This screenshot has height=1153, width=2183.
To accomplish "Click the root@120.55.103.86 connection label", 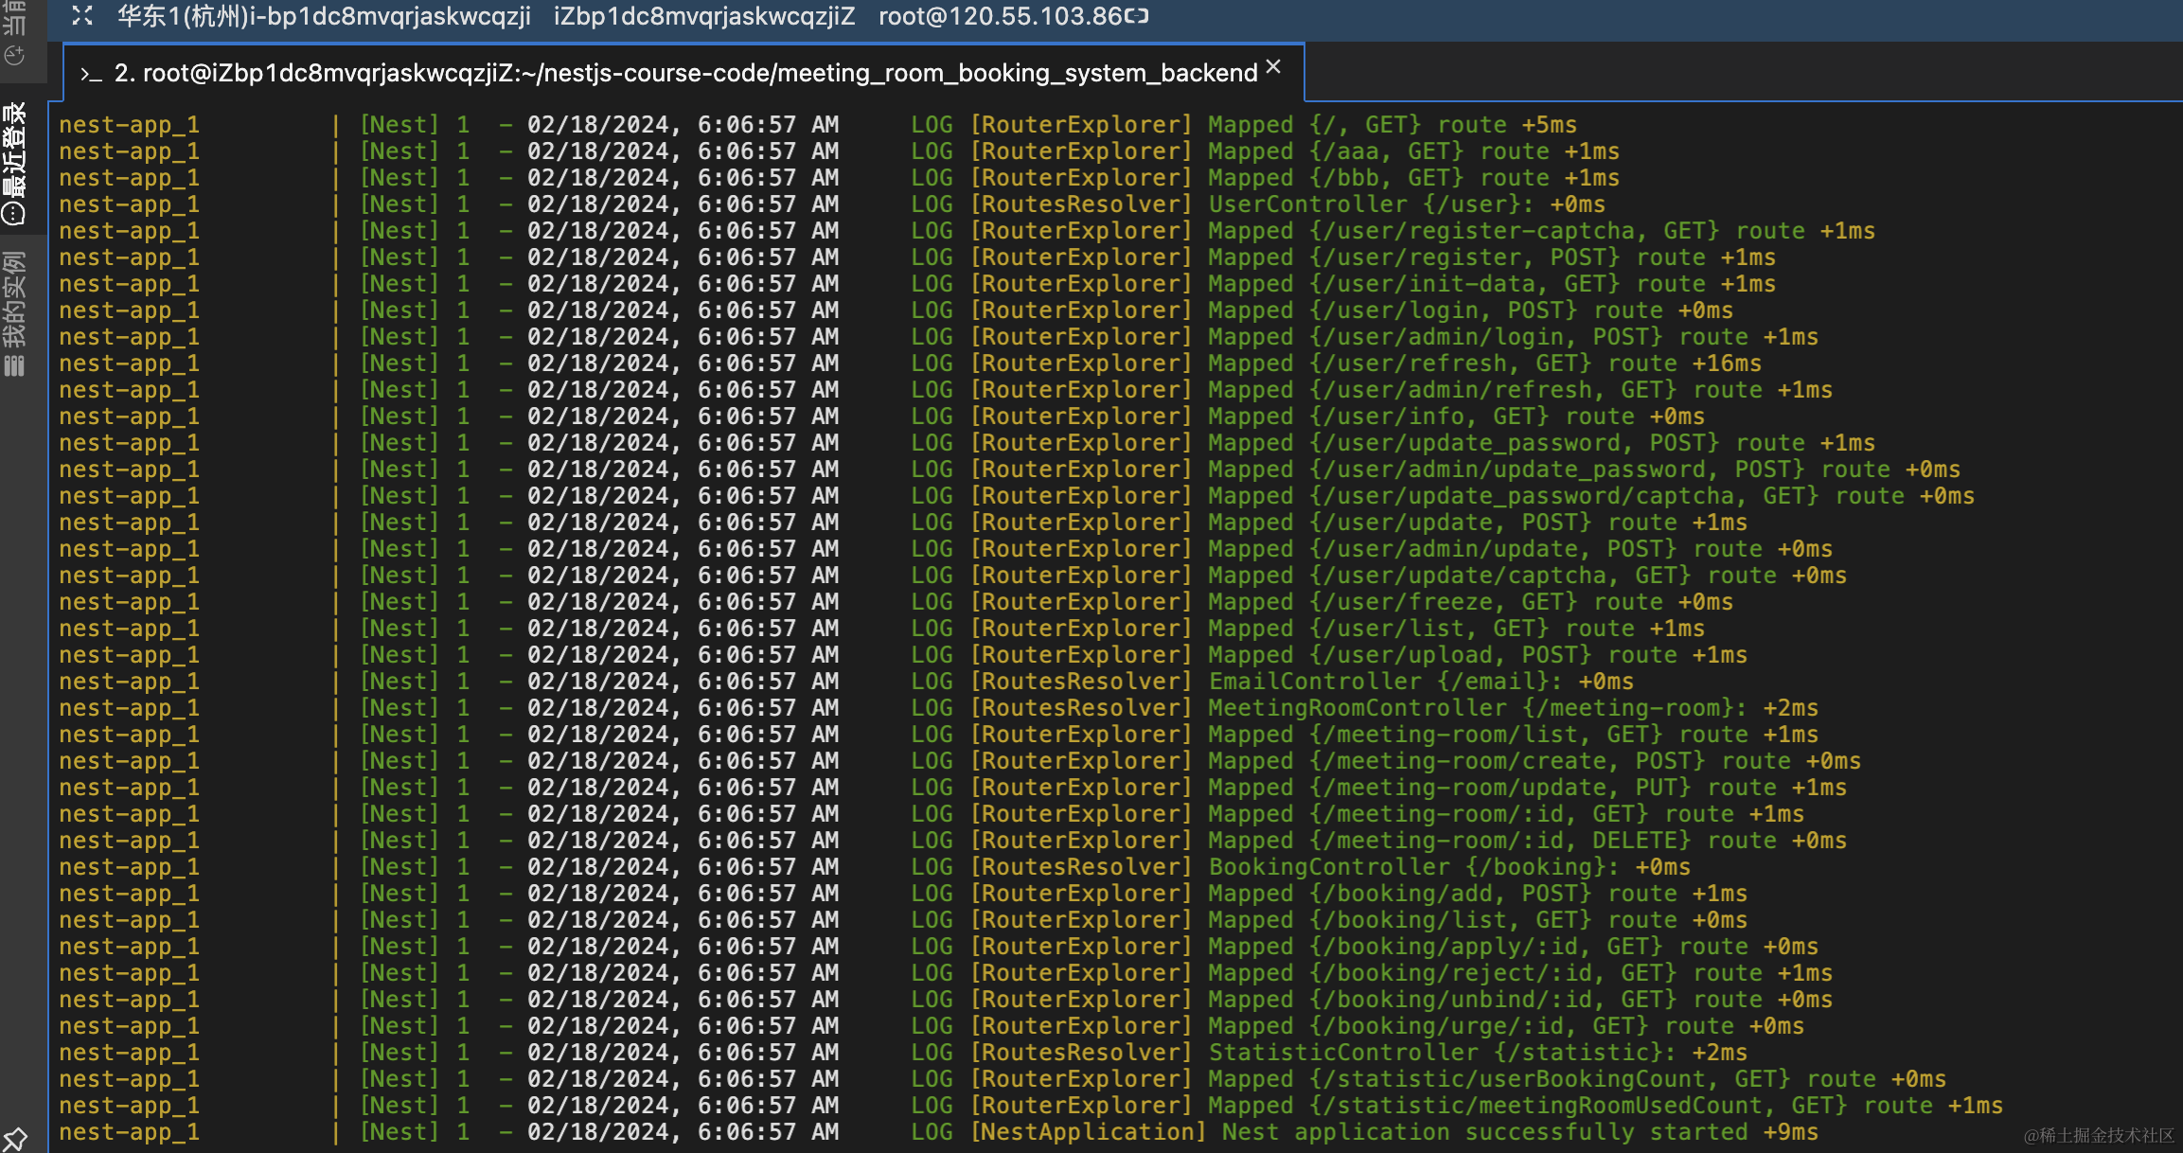I will 1000,16.
